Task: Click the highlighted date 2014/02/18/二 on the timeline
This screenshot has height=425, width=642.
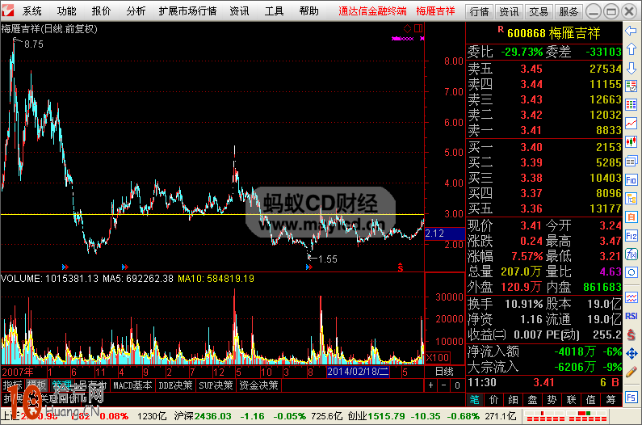Action: (x=359, y=372)
